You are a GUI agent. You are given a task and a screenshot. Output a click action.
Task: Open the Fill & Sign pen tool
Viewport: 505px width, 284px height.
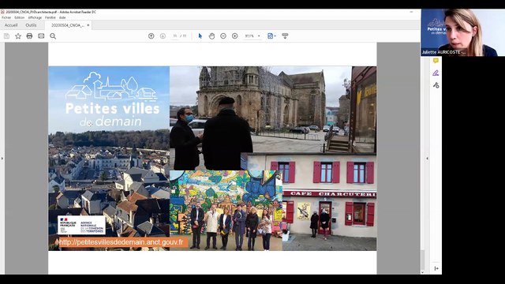pos(436,73)
